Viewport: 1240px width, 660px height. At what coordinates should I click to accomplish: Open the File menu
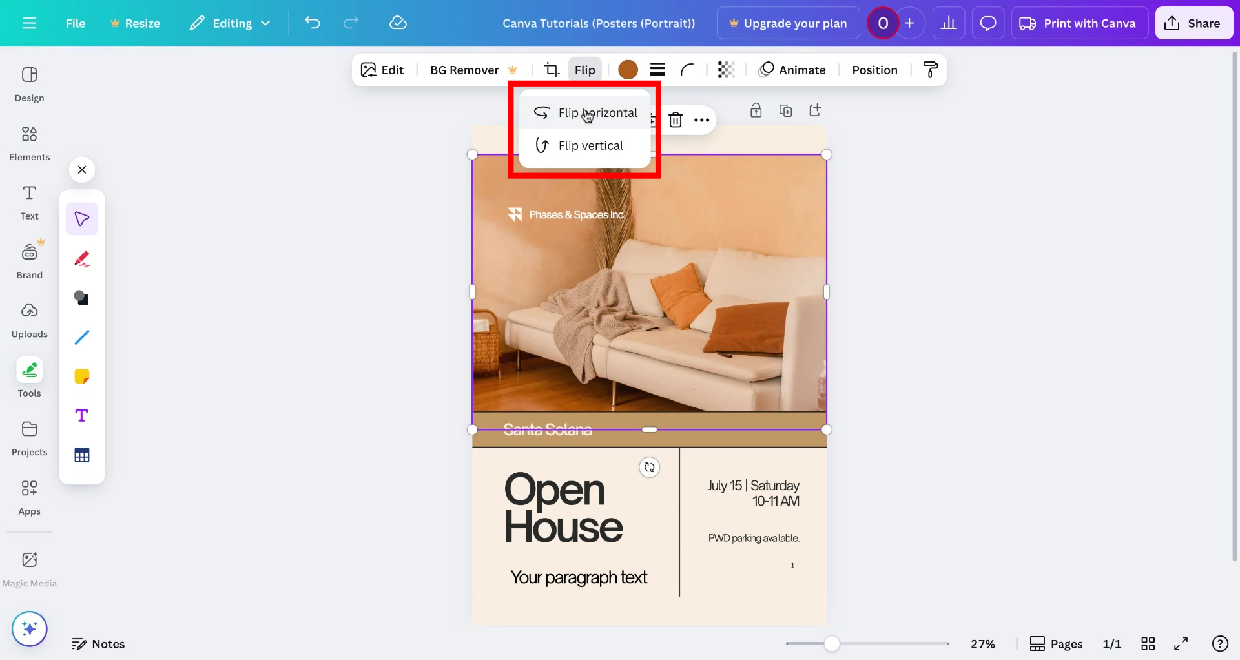(x=75, y=23)
